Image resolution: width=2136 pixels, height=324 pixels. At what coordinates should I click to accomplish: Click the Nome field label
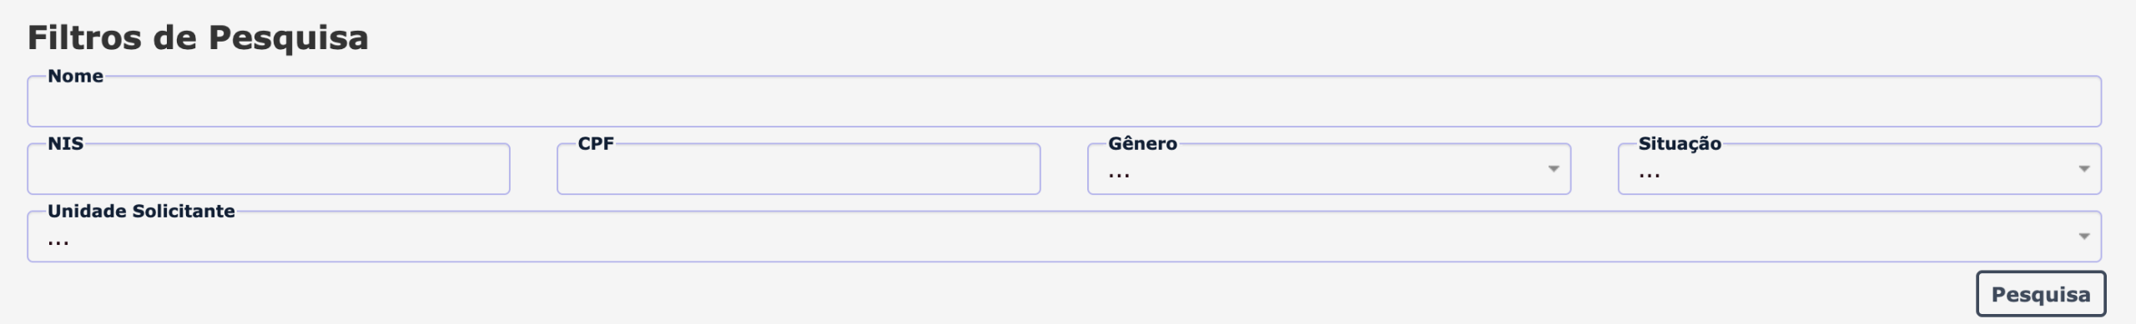76,76
